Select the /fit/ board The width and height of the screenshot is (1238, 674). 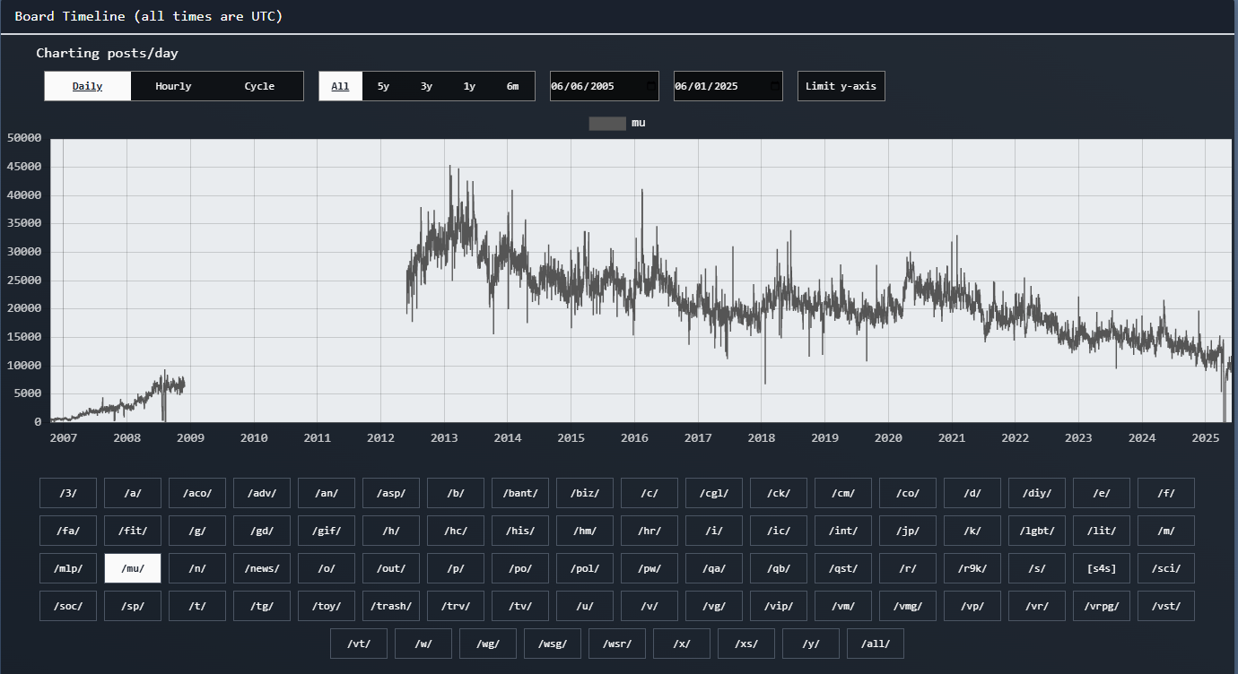(x=133, y=531)
